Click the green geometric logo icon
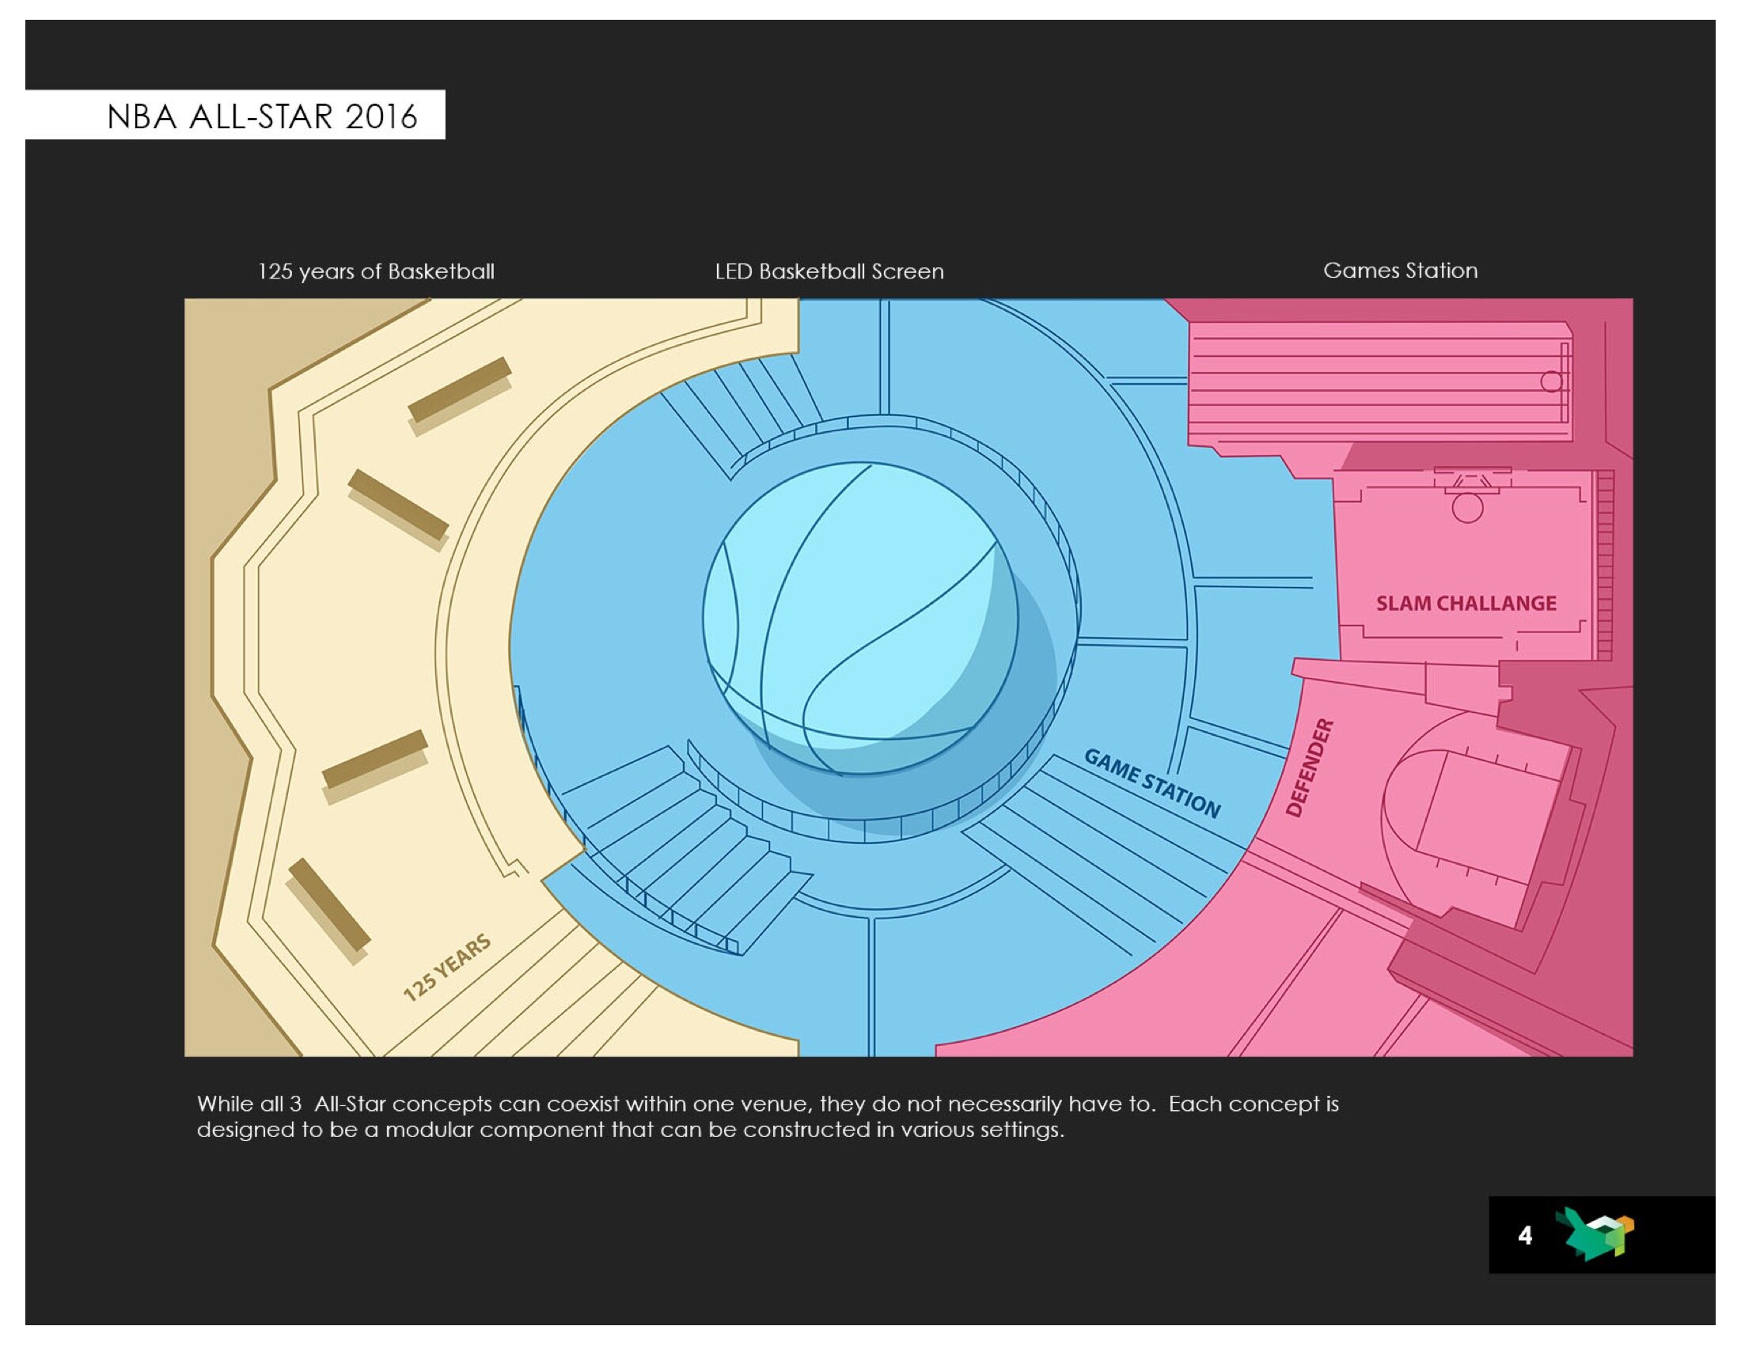 pos(1594,1233)
